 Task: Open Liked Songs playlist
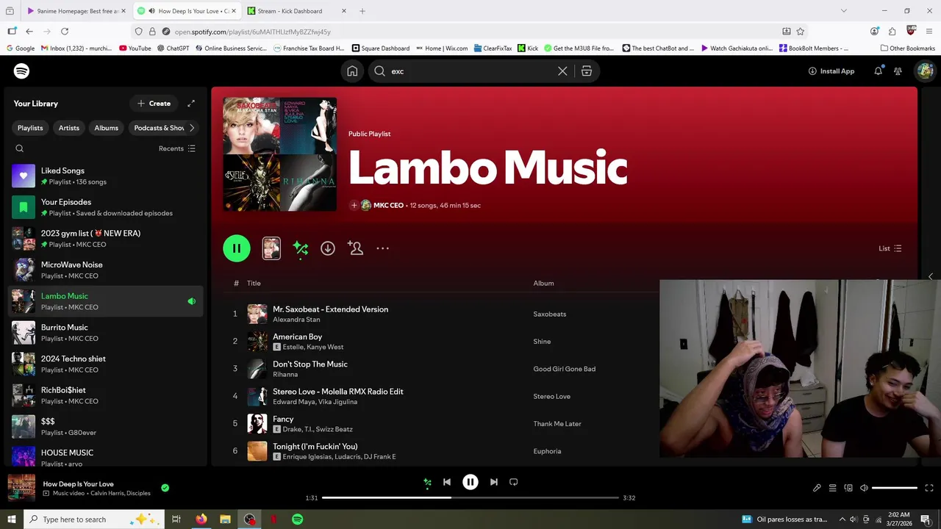(x=106, y=176)
